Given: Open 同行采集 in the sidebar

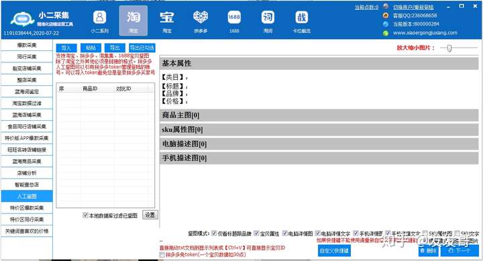Looking at the screenshot, I should click(x=27, y=57).
